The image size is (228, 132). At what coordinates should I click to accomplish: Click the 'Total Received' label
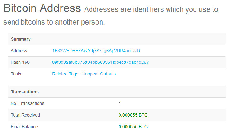25,115
